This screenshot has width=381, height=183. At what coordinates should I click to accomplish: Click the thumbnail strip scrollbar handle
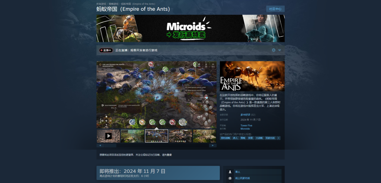(110, 146)
